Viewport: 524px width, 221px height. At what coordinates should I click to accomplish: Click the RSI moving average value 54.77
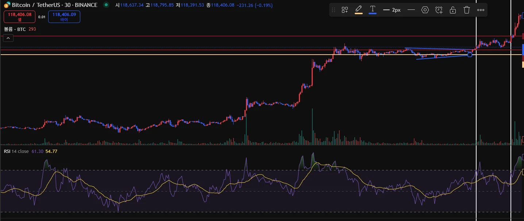(51, 151)
